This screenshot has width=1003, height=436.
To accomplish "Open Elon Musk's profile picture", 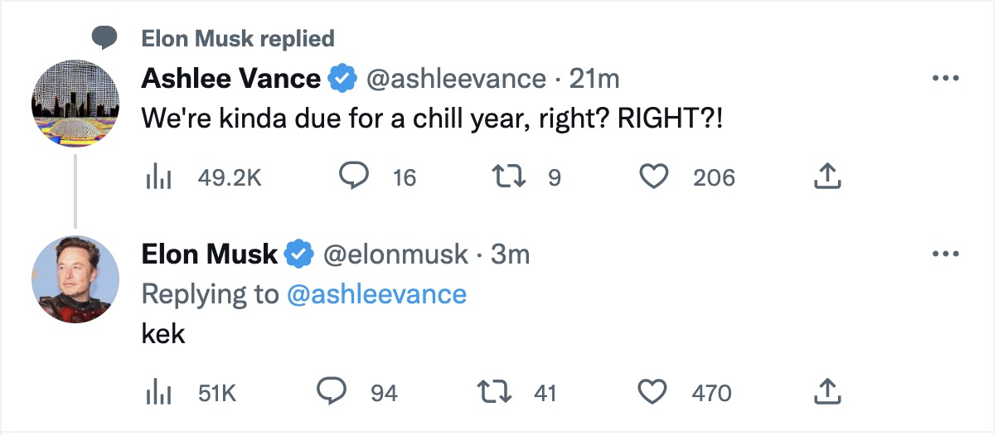I will 75,279.
